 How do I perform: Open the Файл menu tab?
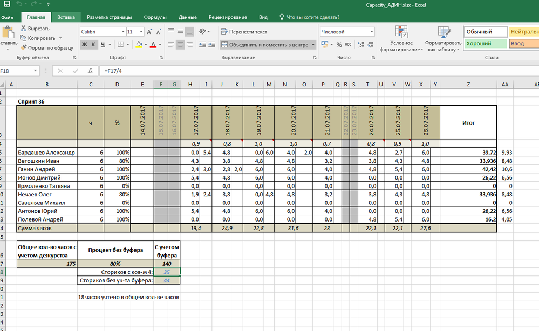point(7,17)
